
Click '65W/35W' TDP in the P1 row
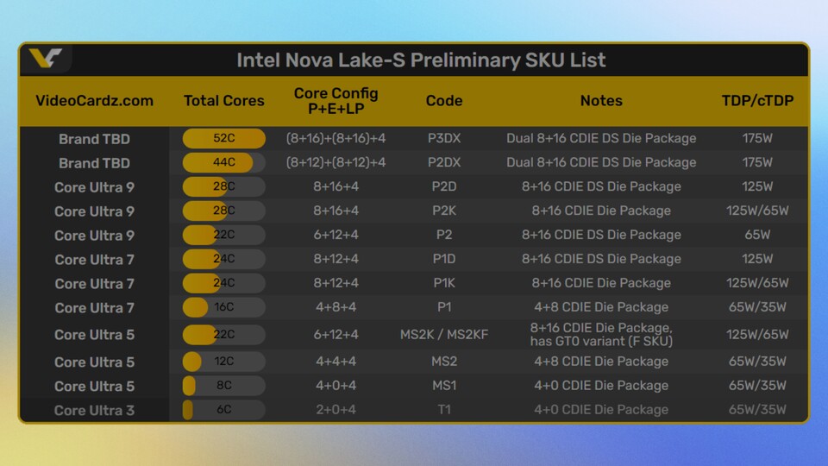(757, 307)
